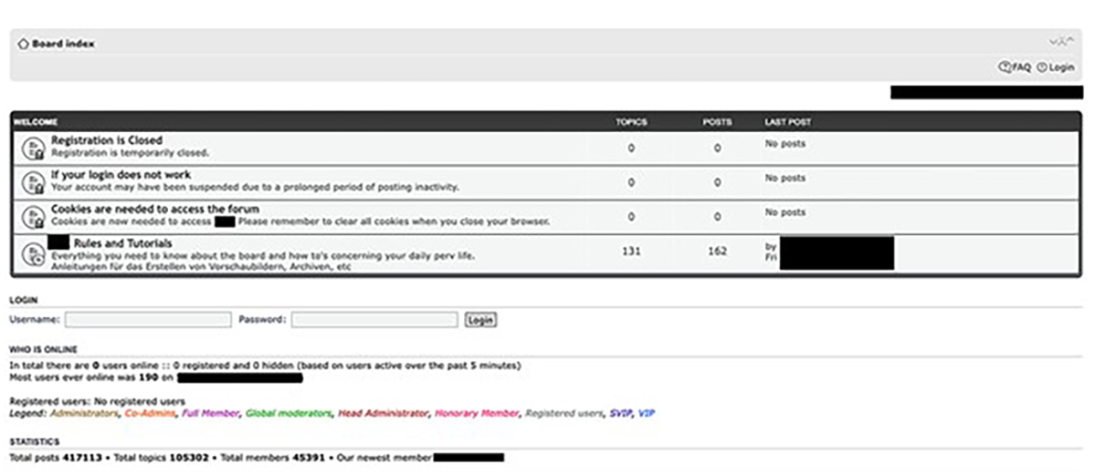Select the Login link in top bar
Viewport: 1096px width, 474px height.
point(1061,67)
